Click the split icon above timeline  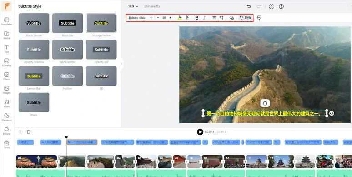[x=20, y=132]
